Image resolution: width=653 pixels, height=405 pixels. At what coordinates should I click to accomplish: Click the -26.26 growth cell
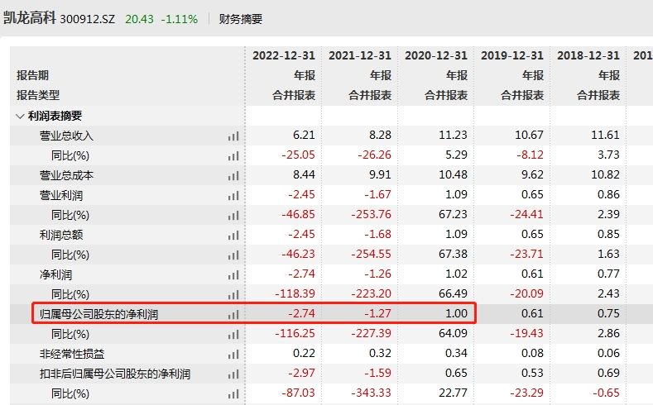coord(374,155)
